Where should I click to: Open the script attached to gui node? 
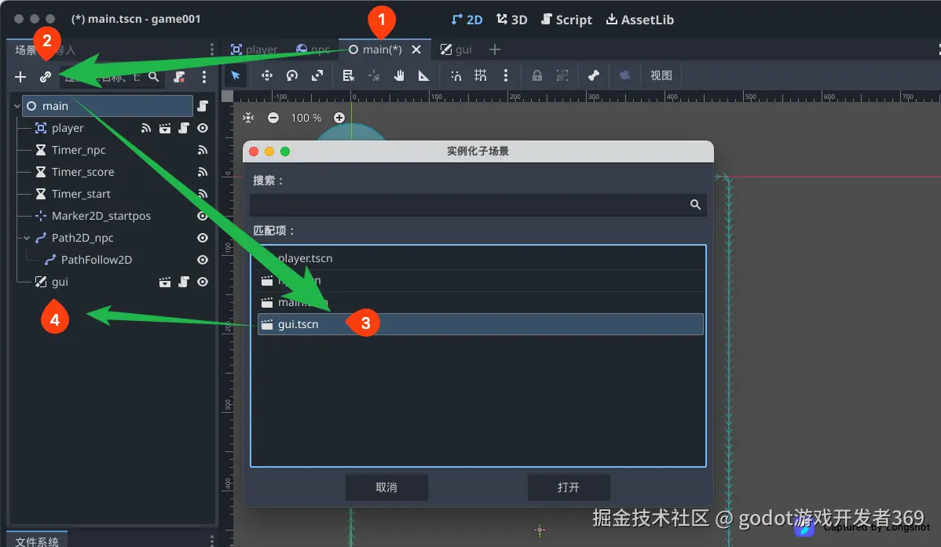(x=184, y=282)
